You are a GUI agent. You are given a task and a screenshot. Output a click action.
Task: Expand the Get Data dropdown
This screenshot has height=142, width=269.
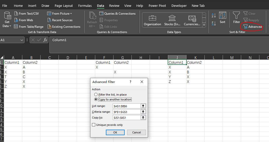(x=7, y=26)
